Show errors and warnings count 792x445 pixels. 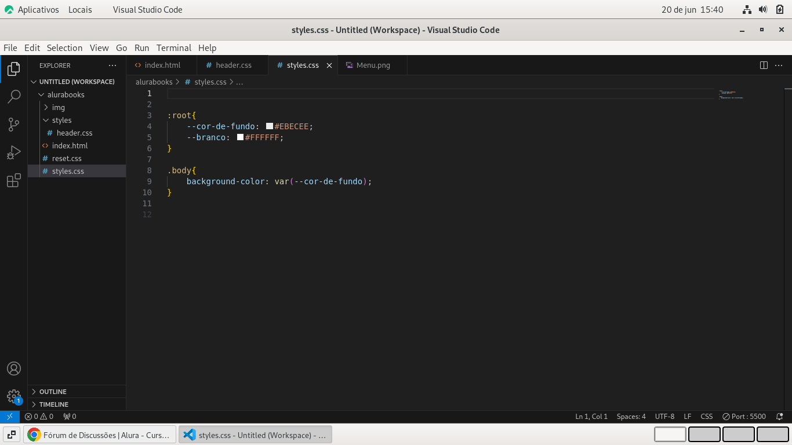tap(39, 417)
